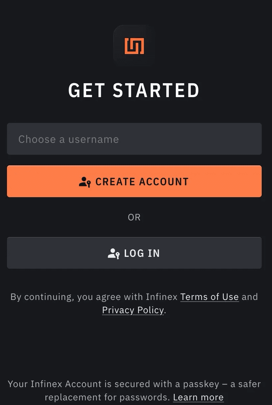Click the dark square behind the Infinex logo
This screenshot has width=272, height=405.
coord(134,45)
